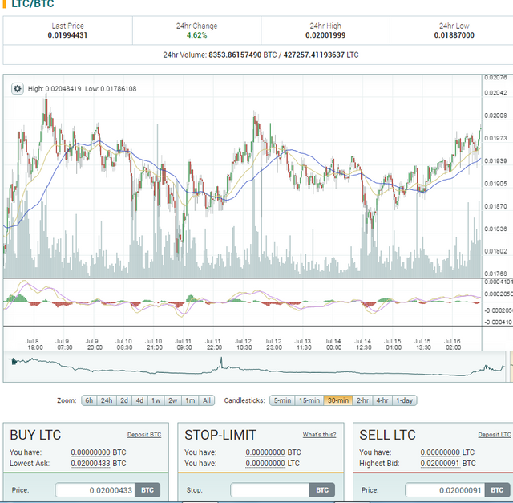
Task: Select 1-day candlesticks
Action: click(x=404, y=400)
